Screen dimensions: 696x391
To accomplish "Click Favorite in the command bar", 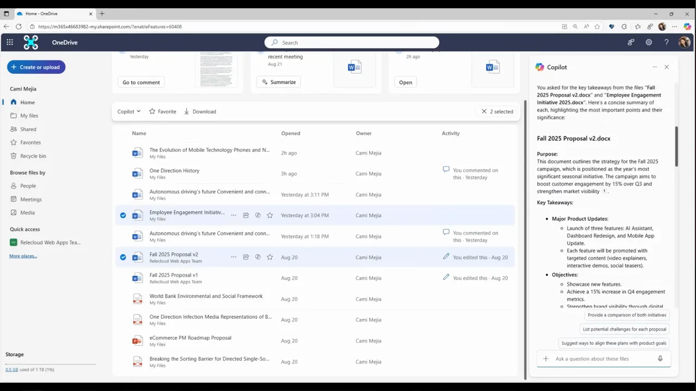I will point(163,111).
